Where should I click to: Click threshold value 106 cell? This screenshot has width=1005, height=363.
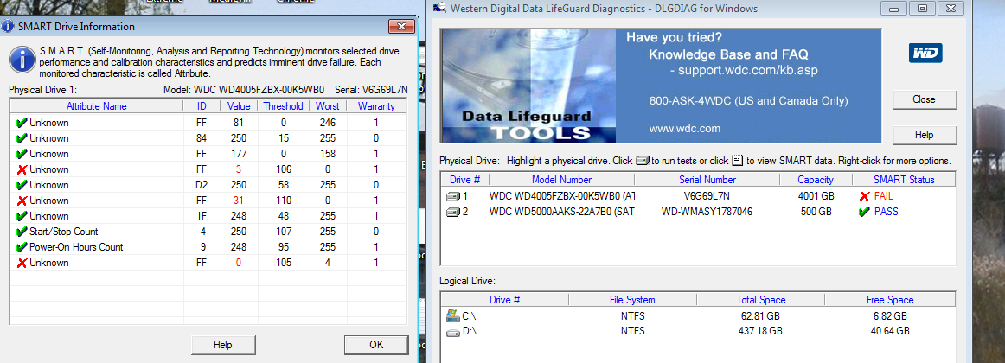(x=284, y=169)
